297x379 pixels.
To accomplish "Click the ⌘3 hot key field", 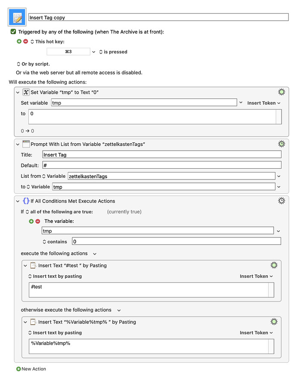I will click(x=68, y=52).
